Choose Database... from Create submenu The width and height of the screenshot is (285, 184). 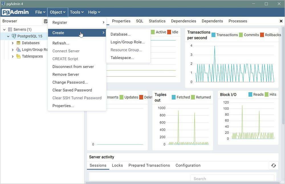tap(121, 34)
